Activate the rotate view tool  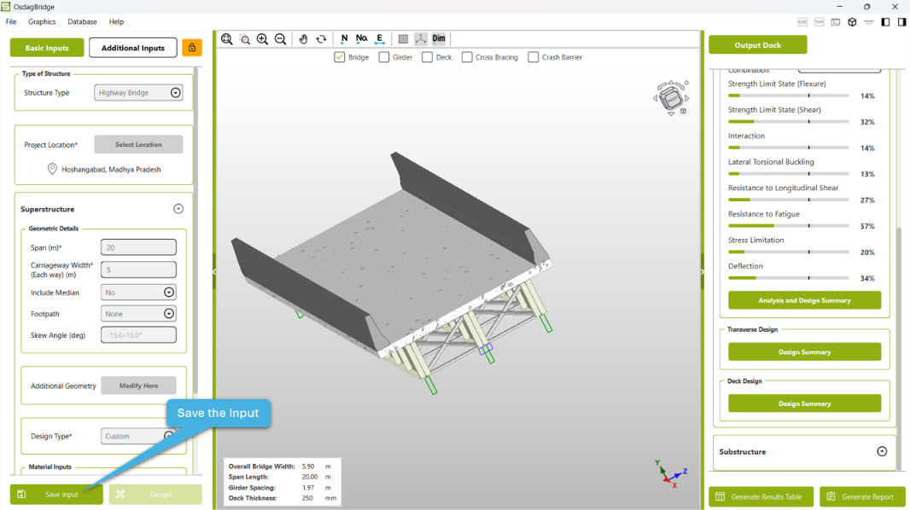coord(321,39)
